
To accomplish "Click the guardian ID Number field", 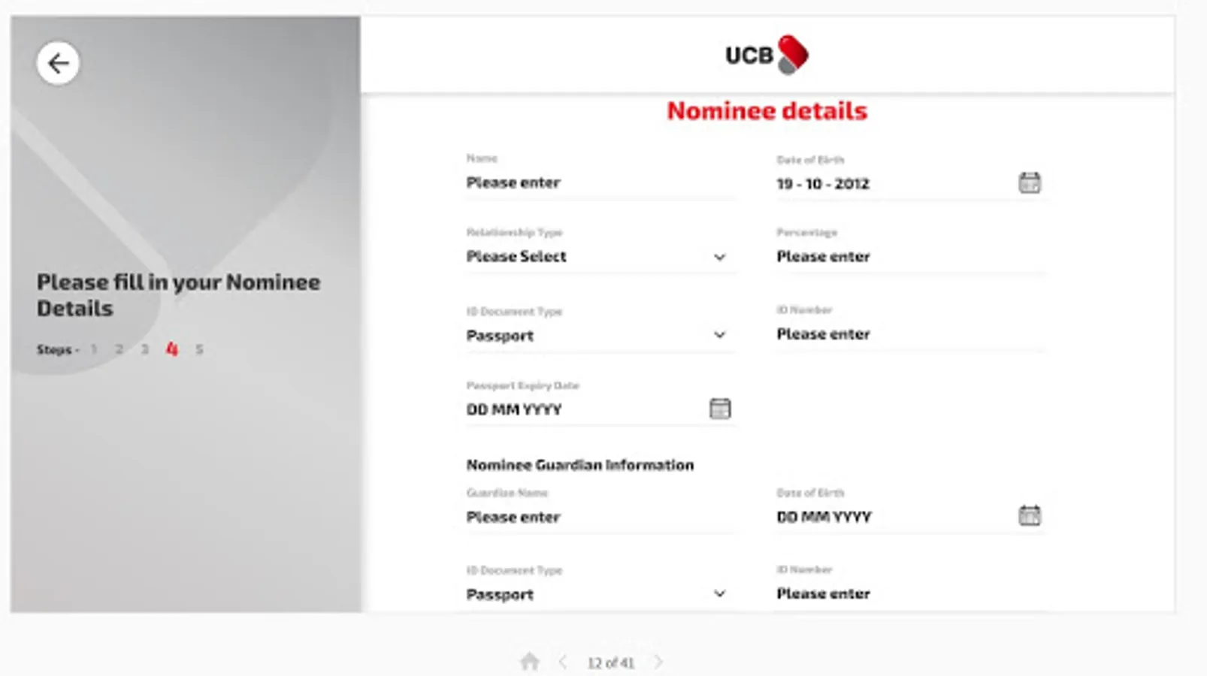I will point(909,593).
